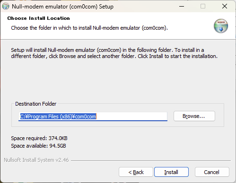This screenshot has height=183, width=236.
Task: Click the NSIS globe logo in the header
Action: [x=221, y=26]
